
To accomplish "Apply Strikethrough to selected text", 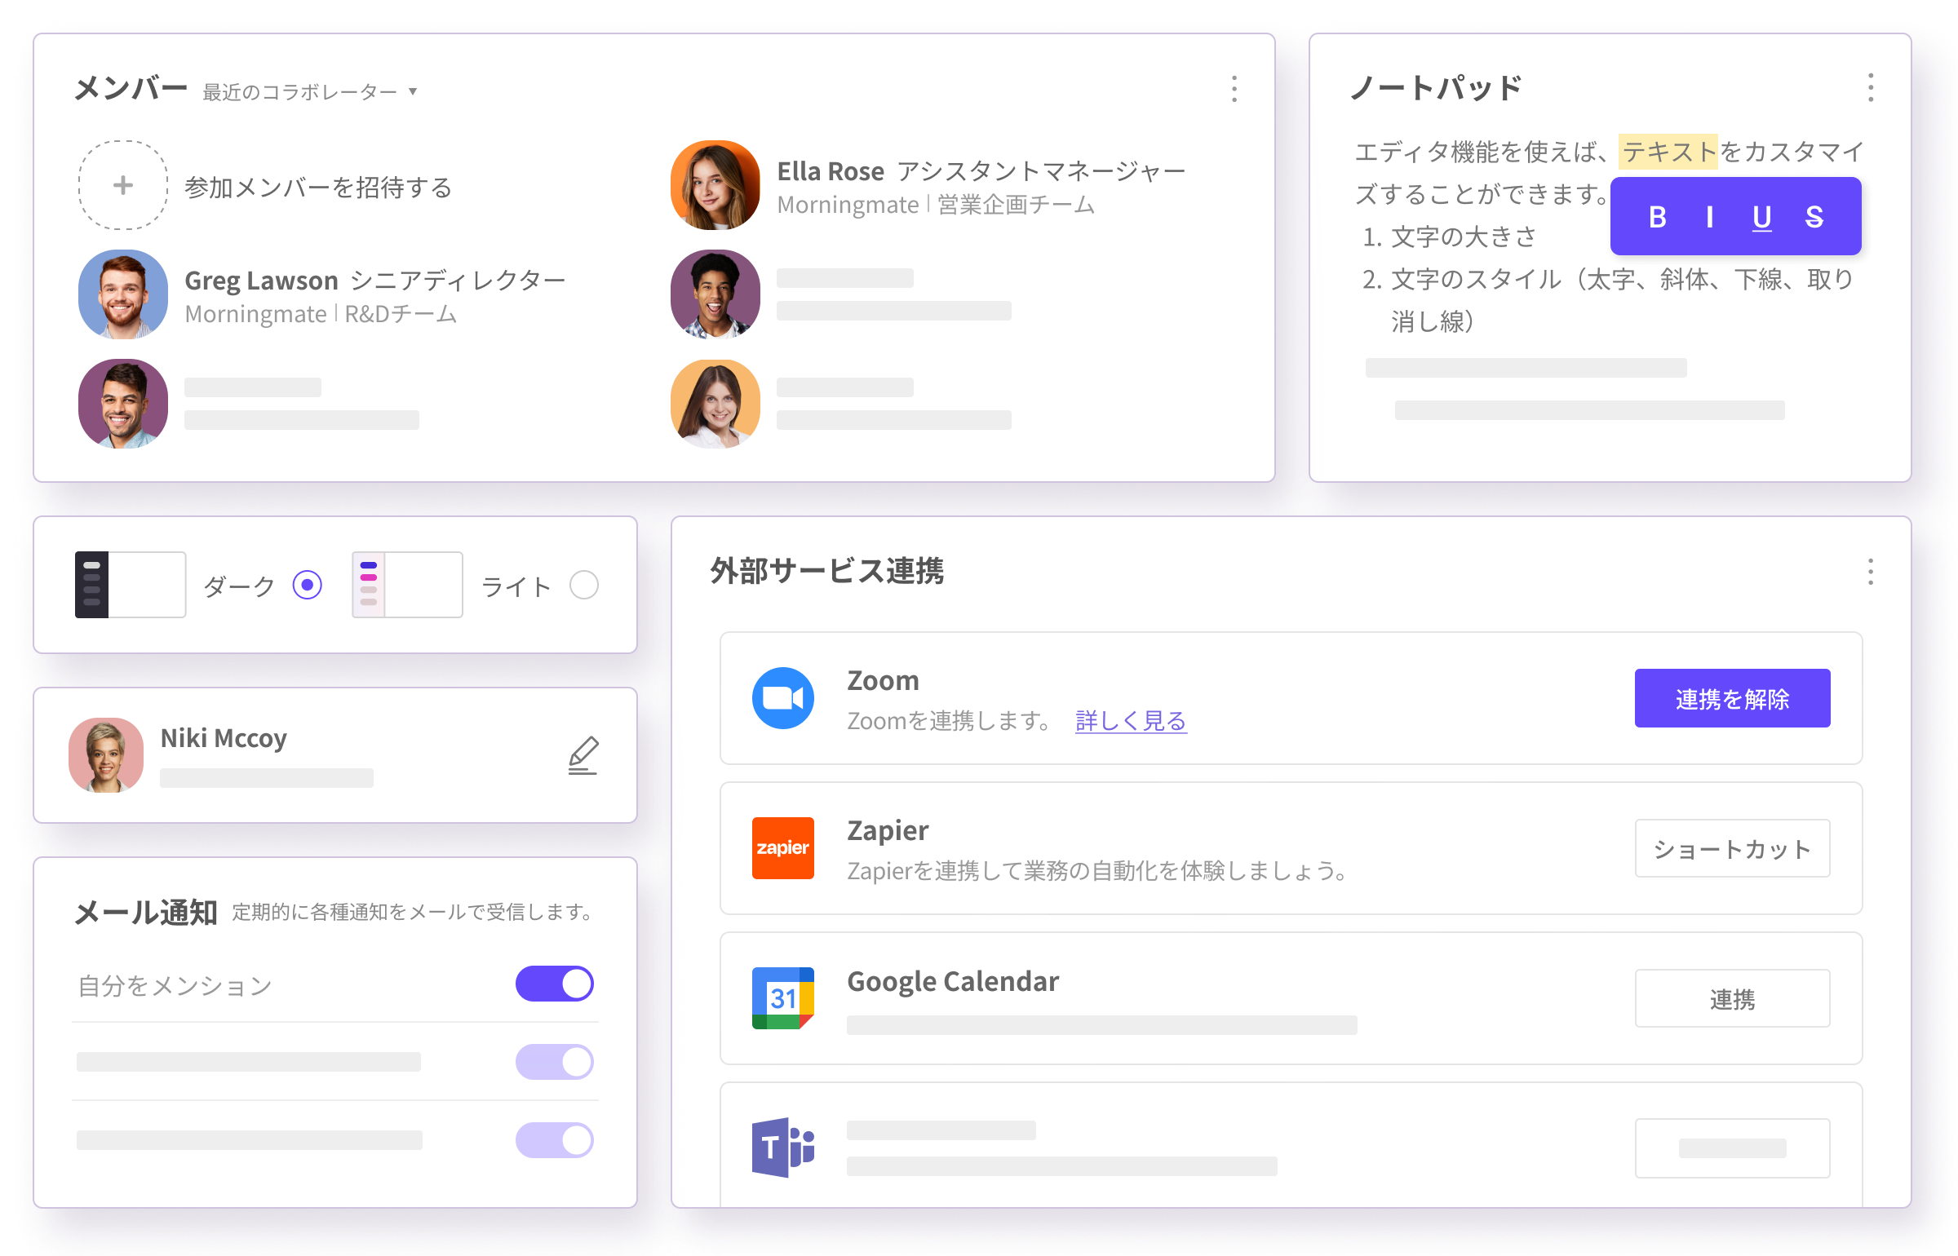I will (x=1814, y=217).
